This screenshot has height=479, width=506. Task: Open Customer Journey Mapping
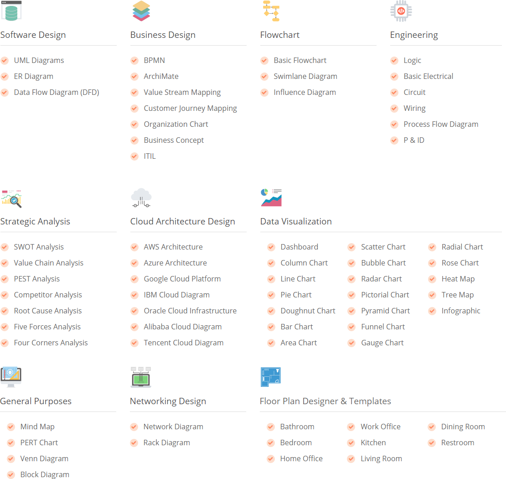[x=191, y=108]
